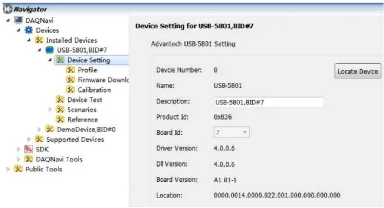
Task: Click the blue gear Devices icon
Action: pyautogui.click(x=29, y=30)
